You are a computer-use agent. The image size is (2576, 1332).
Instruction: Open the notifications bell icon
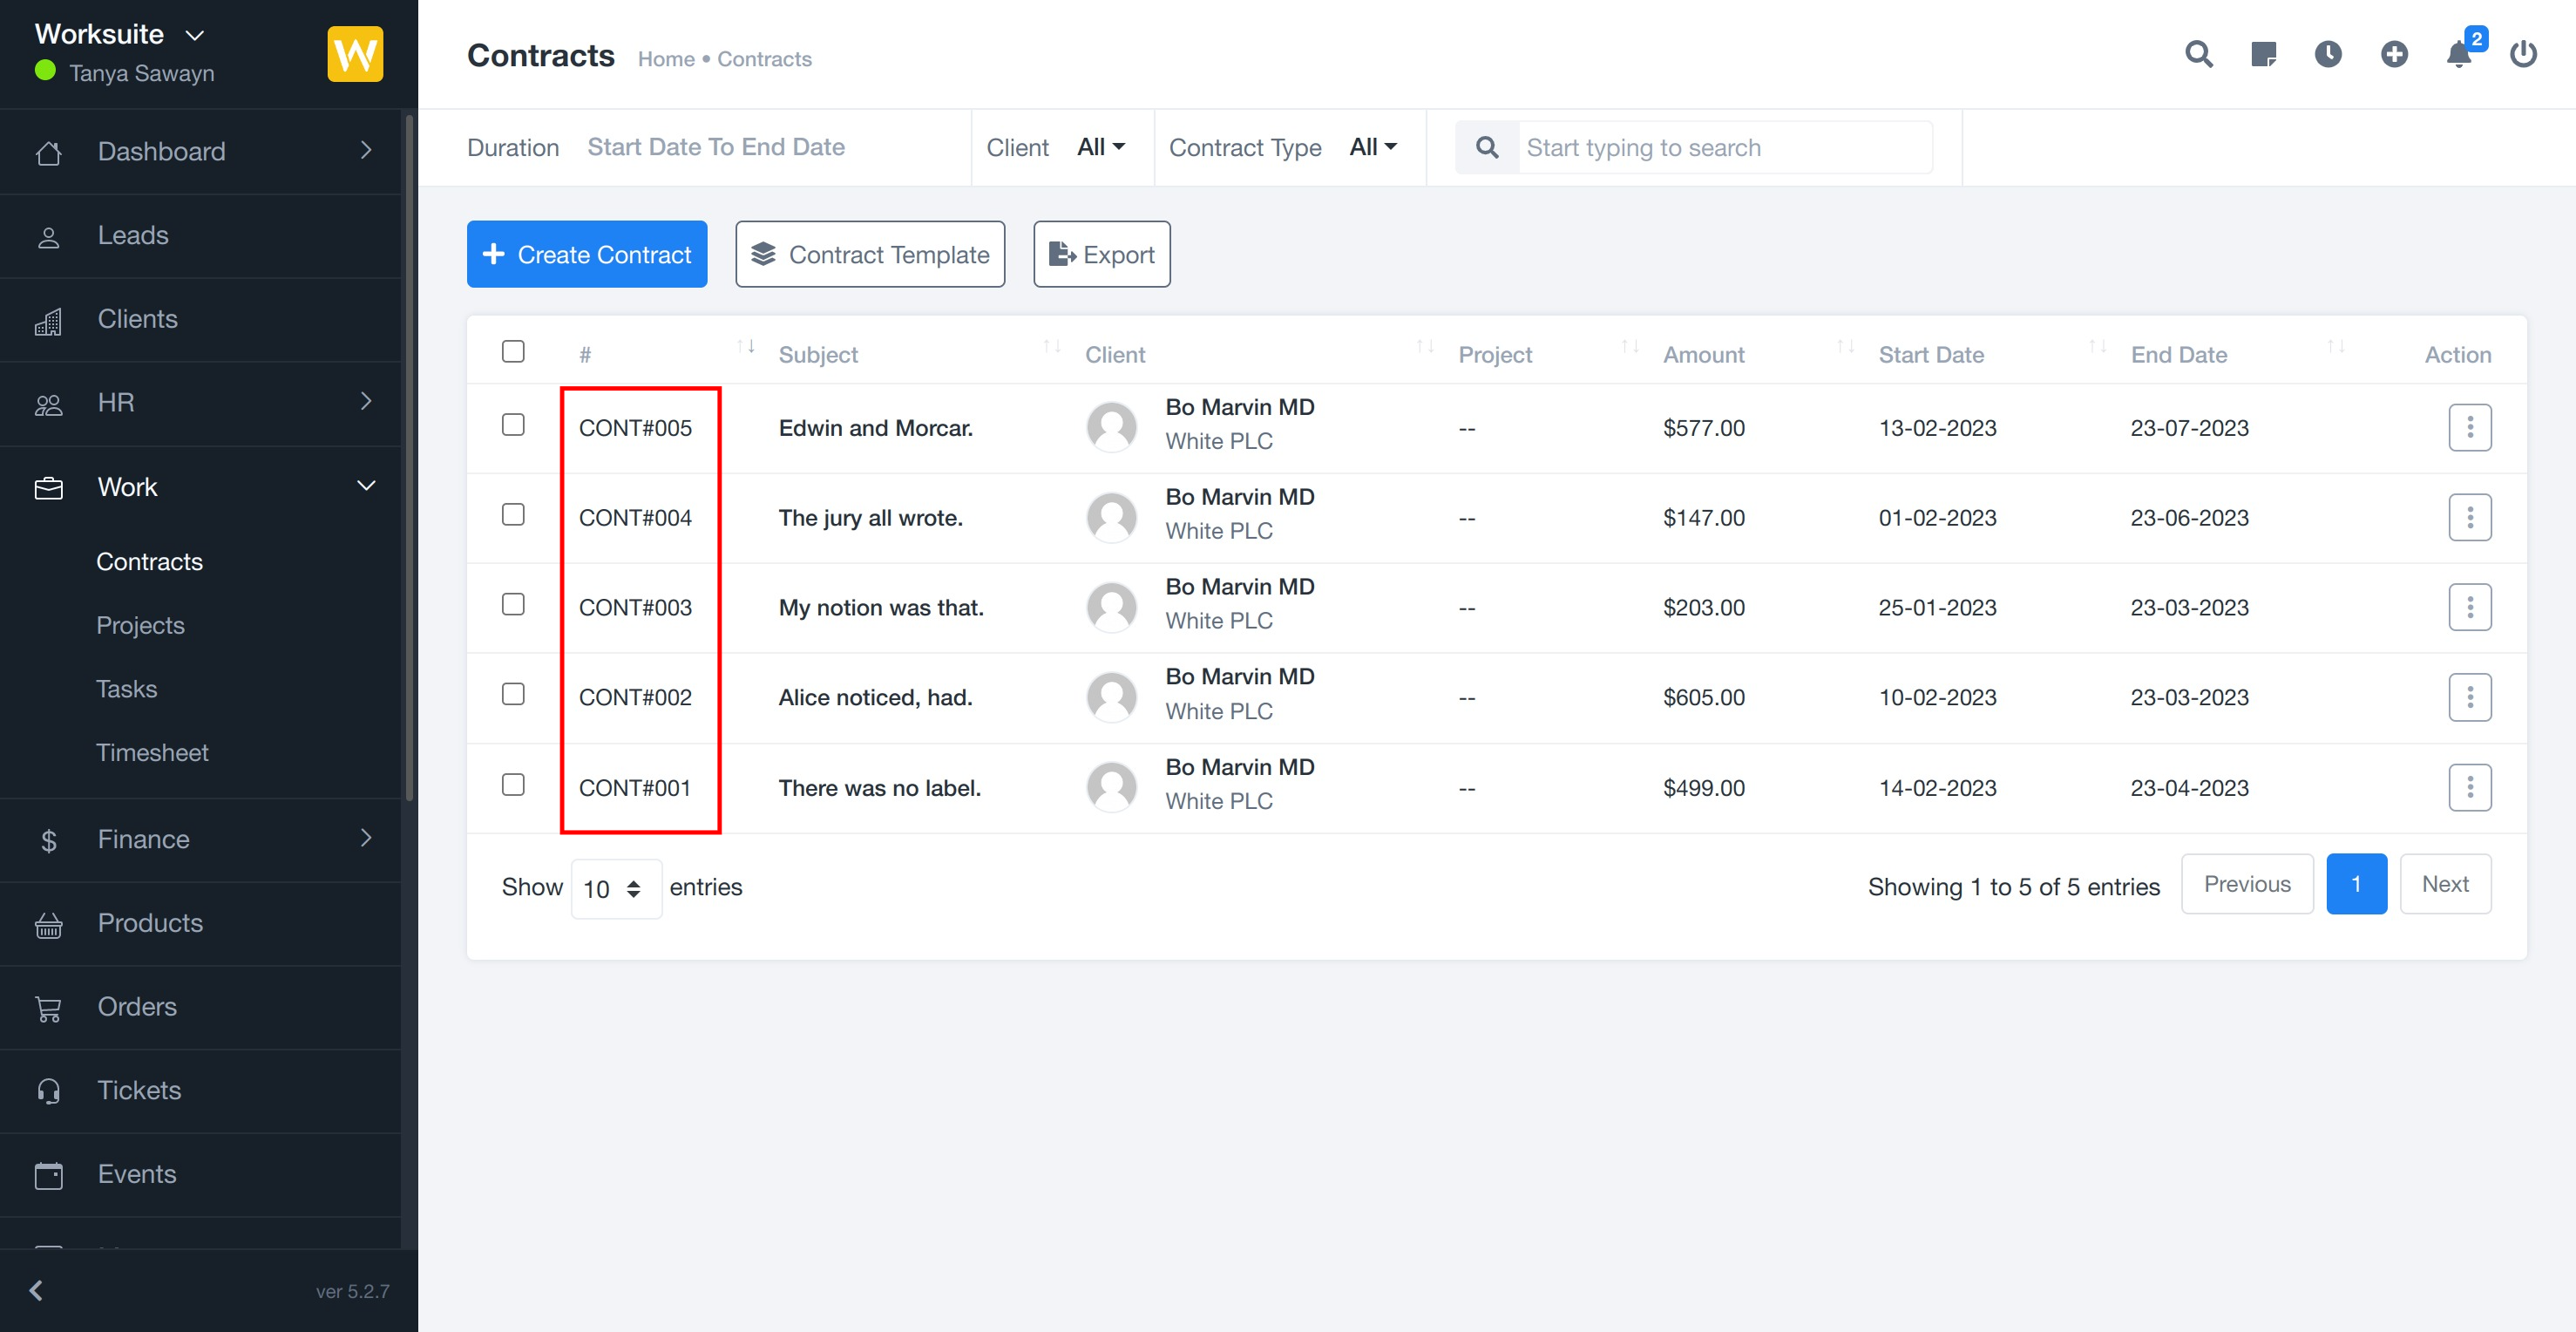coord(2459,54)
